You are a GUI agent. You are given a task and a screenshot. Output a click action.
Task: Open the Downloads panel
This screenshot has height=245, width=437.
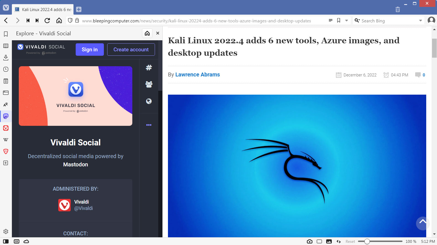point(6,57)
